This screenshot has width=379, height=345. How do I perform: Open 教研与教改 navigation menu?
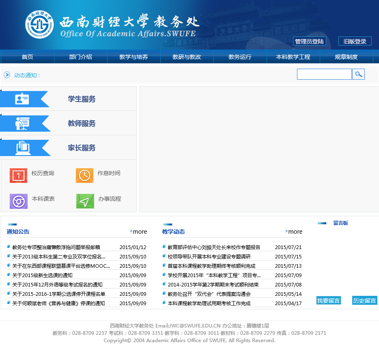click(x=187, y=57)
